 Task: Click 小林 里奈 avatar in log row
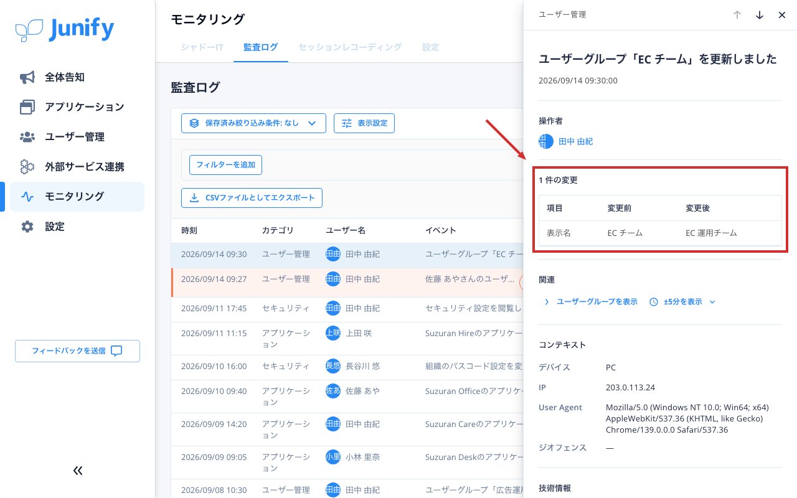(333, 457)
